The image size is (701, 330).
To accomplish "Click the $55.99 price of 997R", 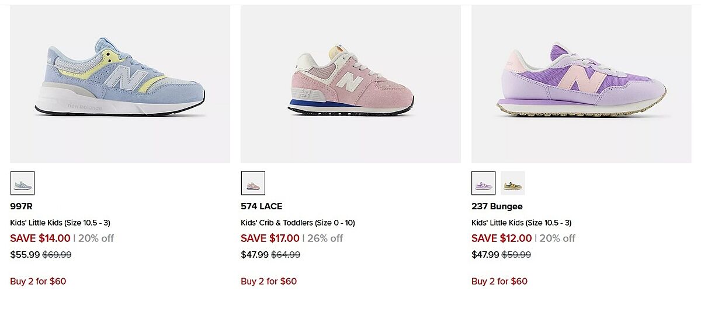I will click(25, 254).
